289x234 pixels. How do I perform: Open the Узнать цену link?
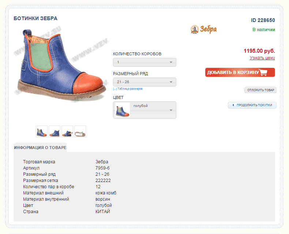(262, 58)
